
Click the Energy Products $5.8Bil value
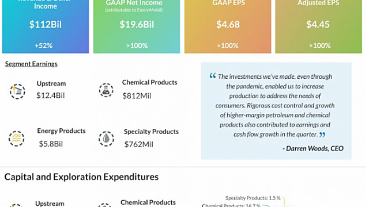click(51, 144)
